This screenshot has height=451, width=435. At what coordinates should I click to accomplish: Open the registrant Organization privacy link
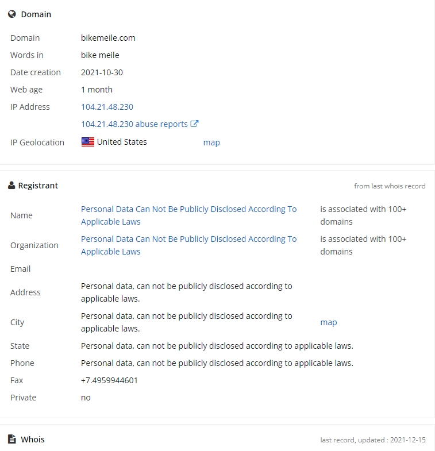188,245
